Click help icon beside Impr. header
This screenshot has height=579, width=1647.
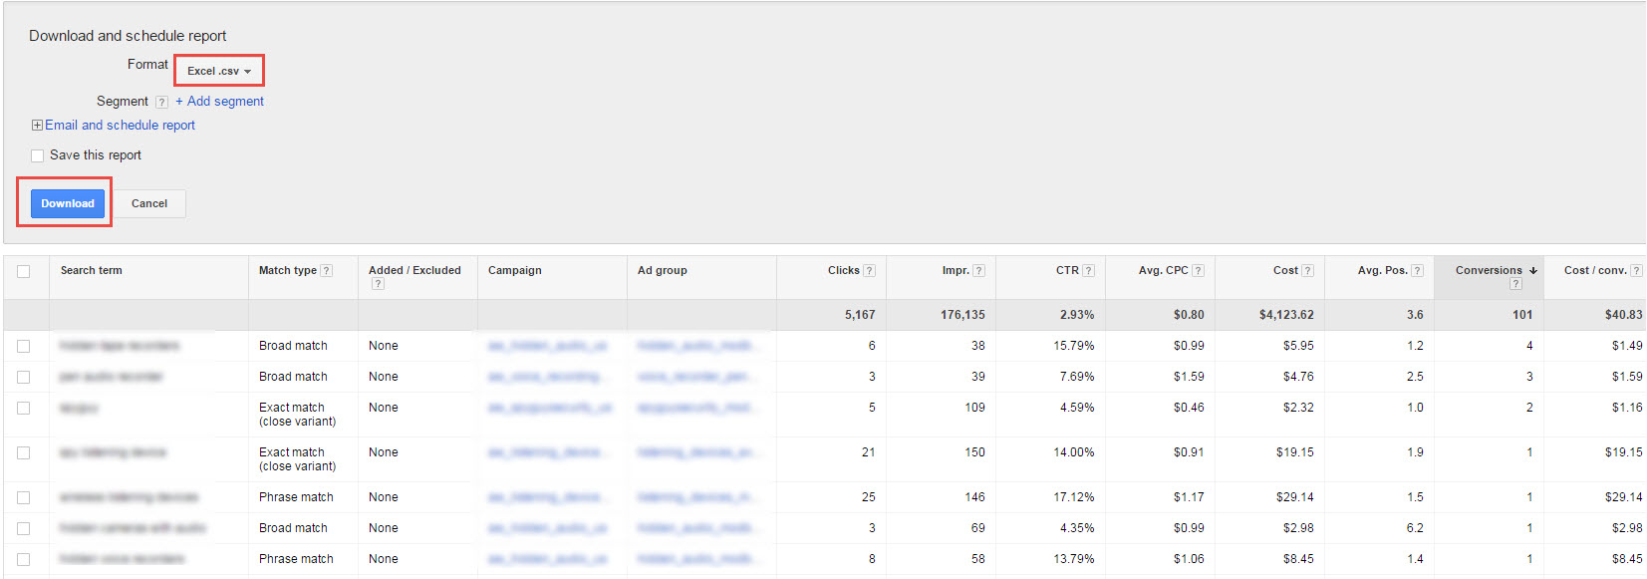(978, 271)
